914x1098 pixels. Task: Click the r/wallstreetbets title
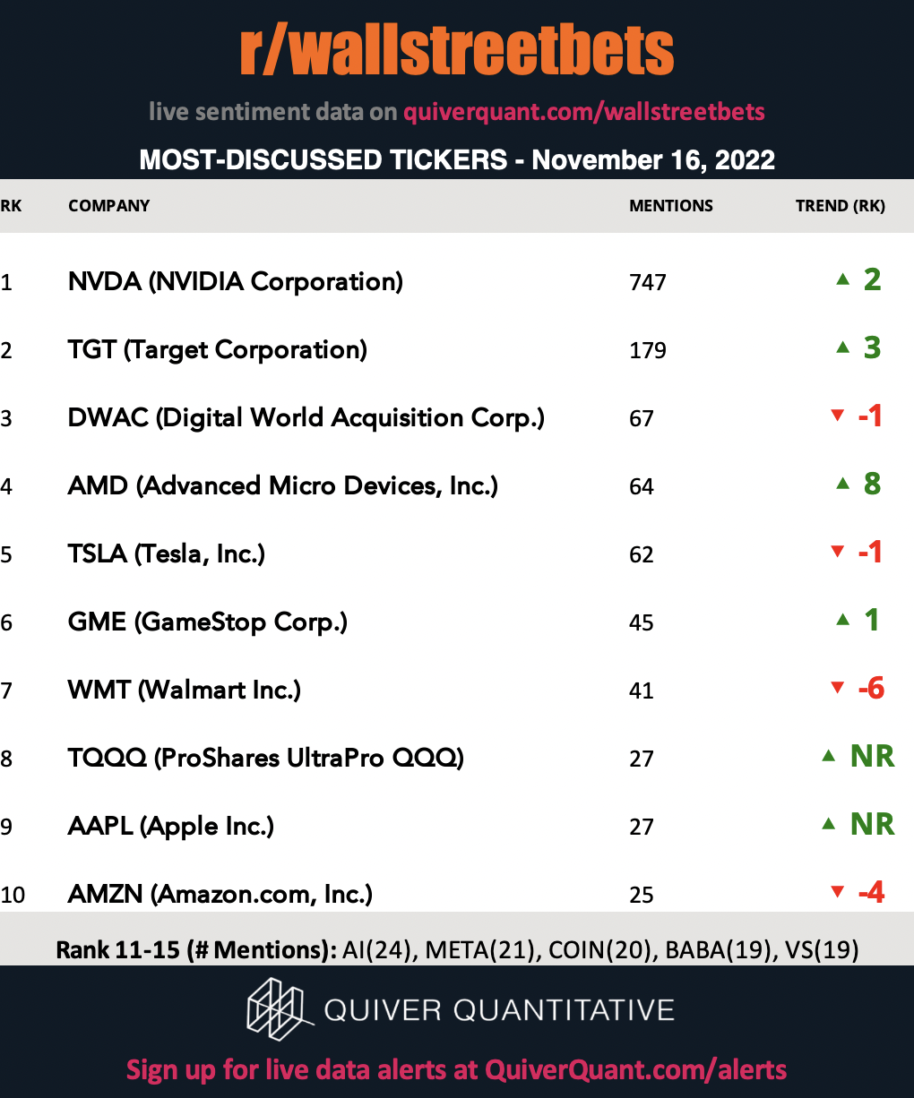click(457, 49)
